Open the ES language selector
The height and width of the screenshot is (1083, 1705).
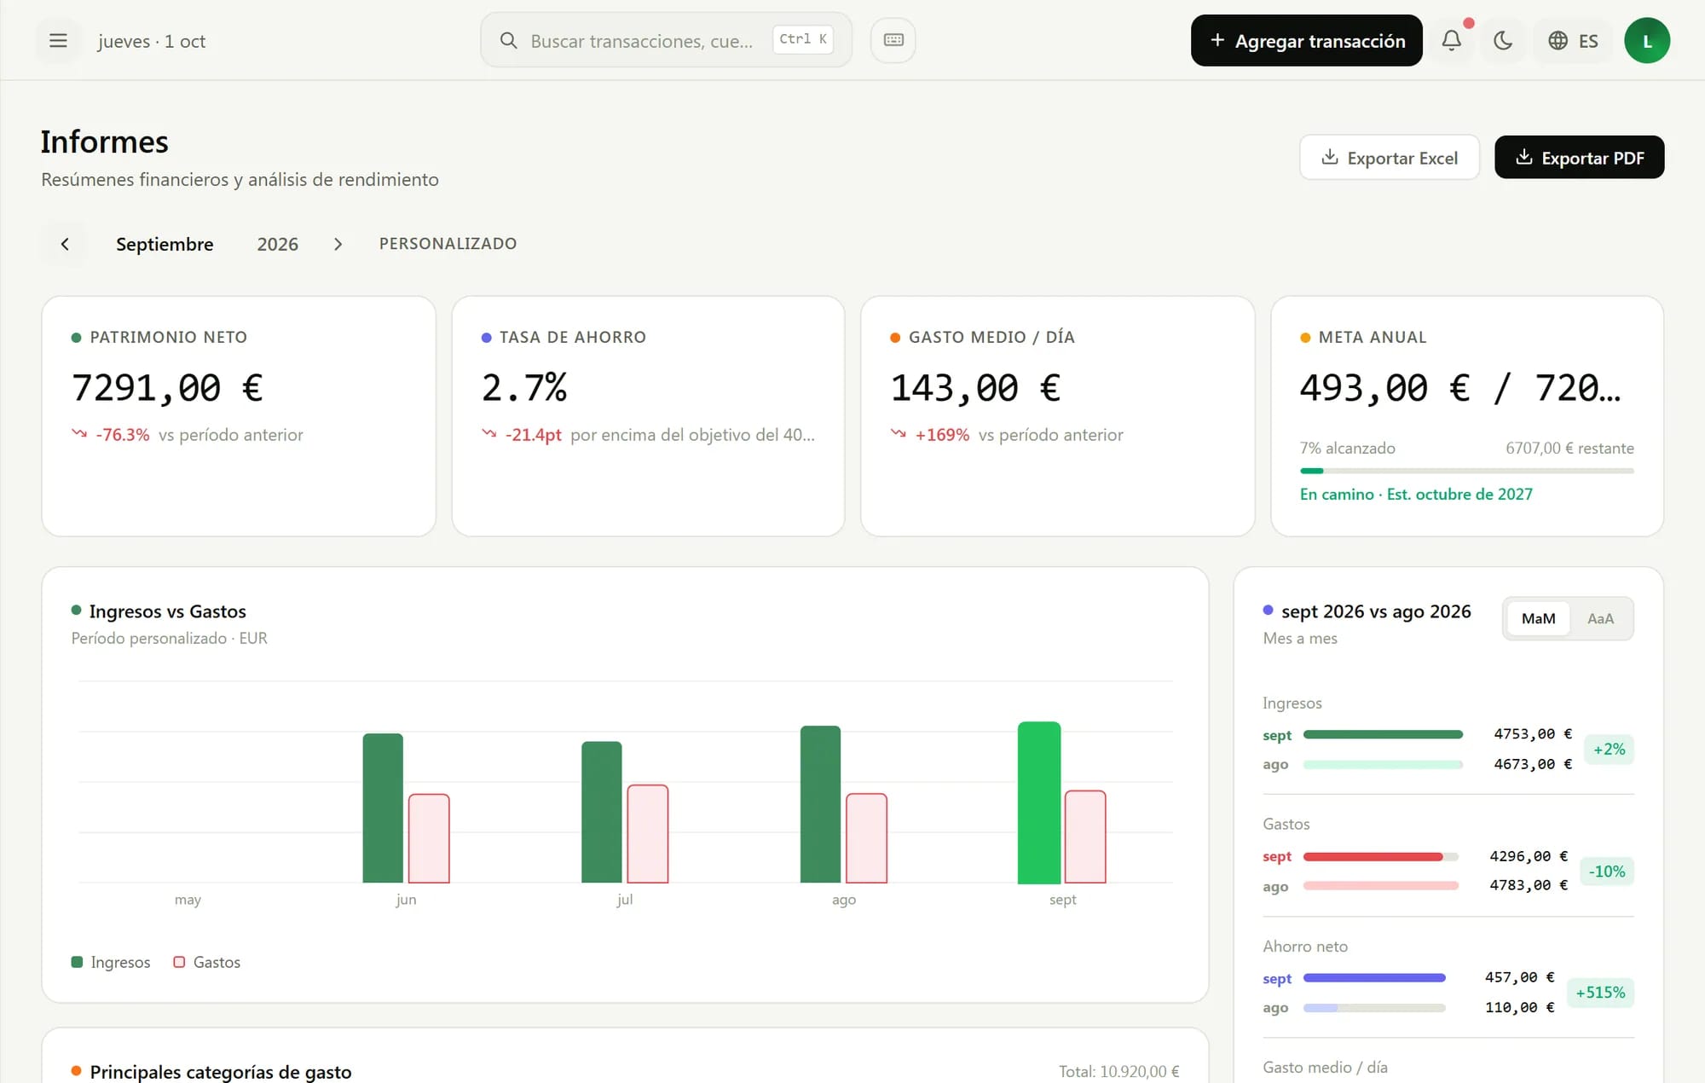point(1573,40)
